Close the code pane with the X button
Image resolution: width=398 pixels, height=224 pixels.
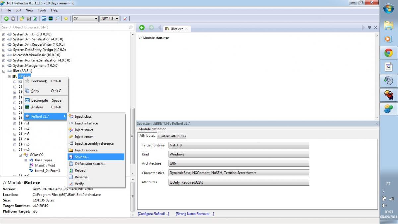(x=375, y=28)
